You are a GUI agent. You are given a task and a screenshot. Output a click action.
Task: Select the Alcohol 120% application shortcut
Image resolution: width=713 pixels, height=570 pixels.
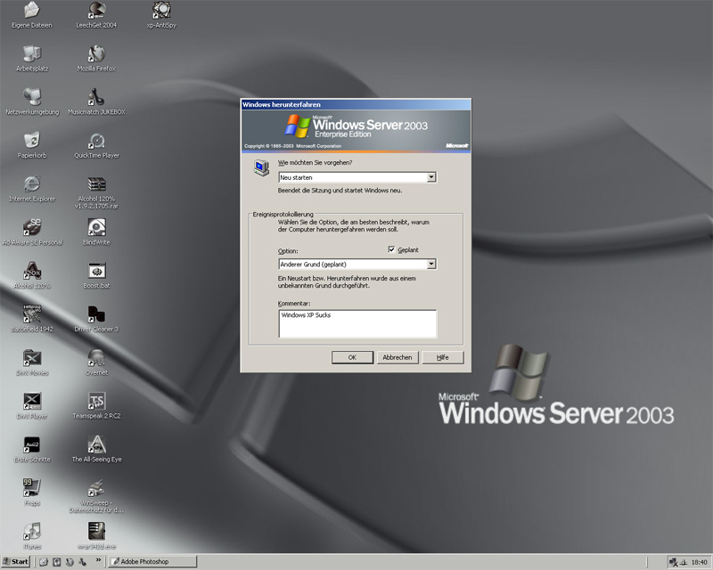pyautogui.click(x=32, y=276)
